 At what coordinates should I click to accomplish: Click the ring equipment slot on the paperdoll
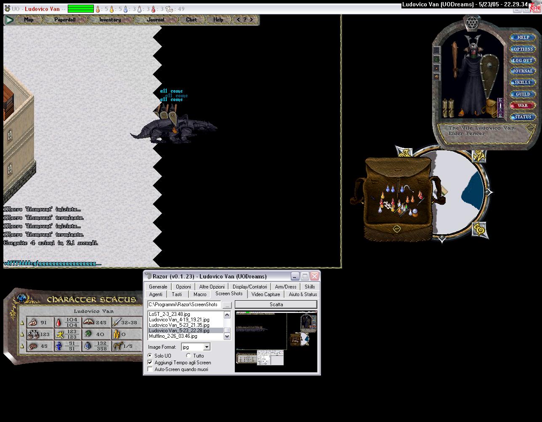[436, 68]
